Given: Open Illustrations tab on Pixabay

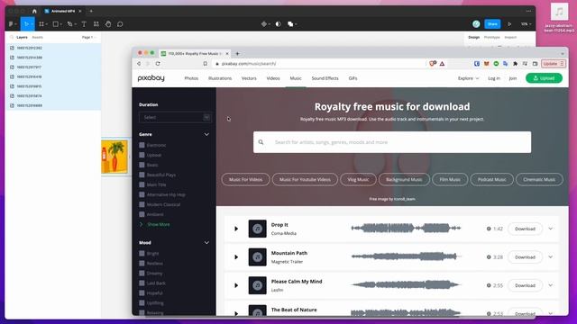Looking at the screenshot, I should pos(220,78).
